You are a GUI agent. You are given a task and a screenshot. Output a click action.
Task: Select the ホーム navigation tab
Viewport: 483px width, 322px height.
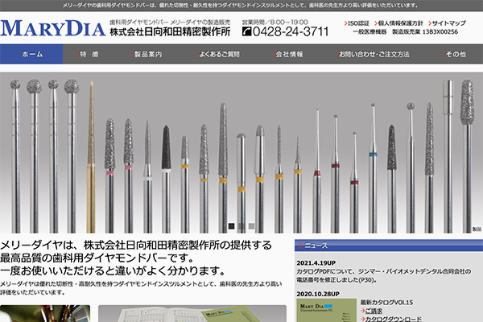[x=31, y=54]
